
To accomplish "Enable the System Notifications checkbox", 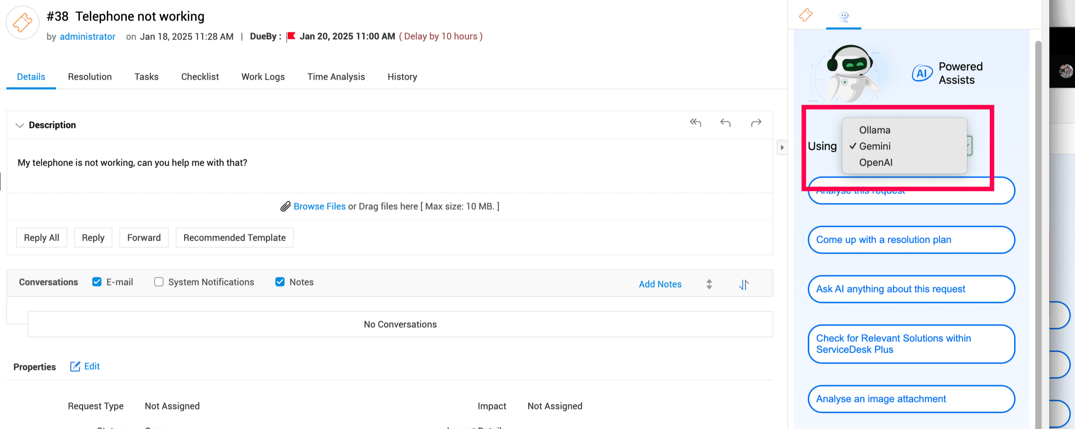I will tap(158, 282).
